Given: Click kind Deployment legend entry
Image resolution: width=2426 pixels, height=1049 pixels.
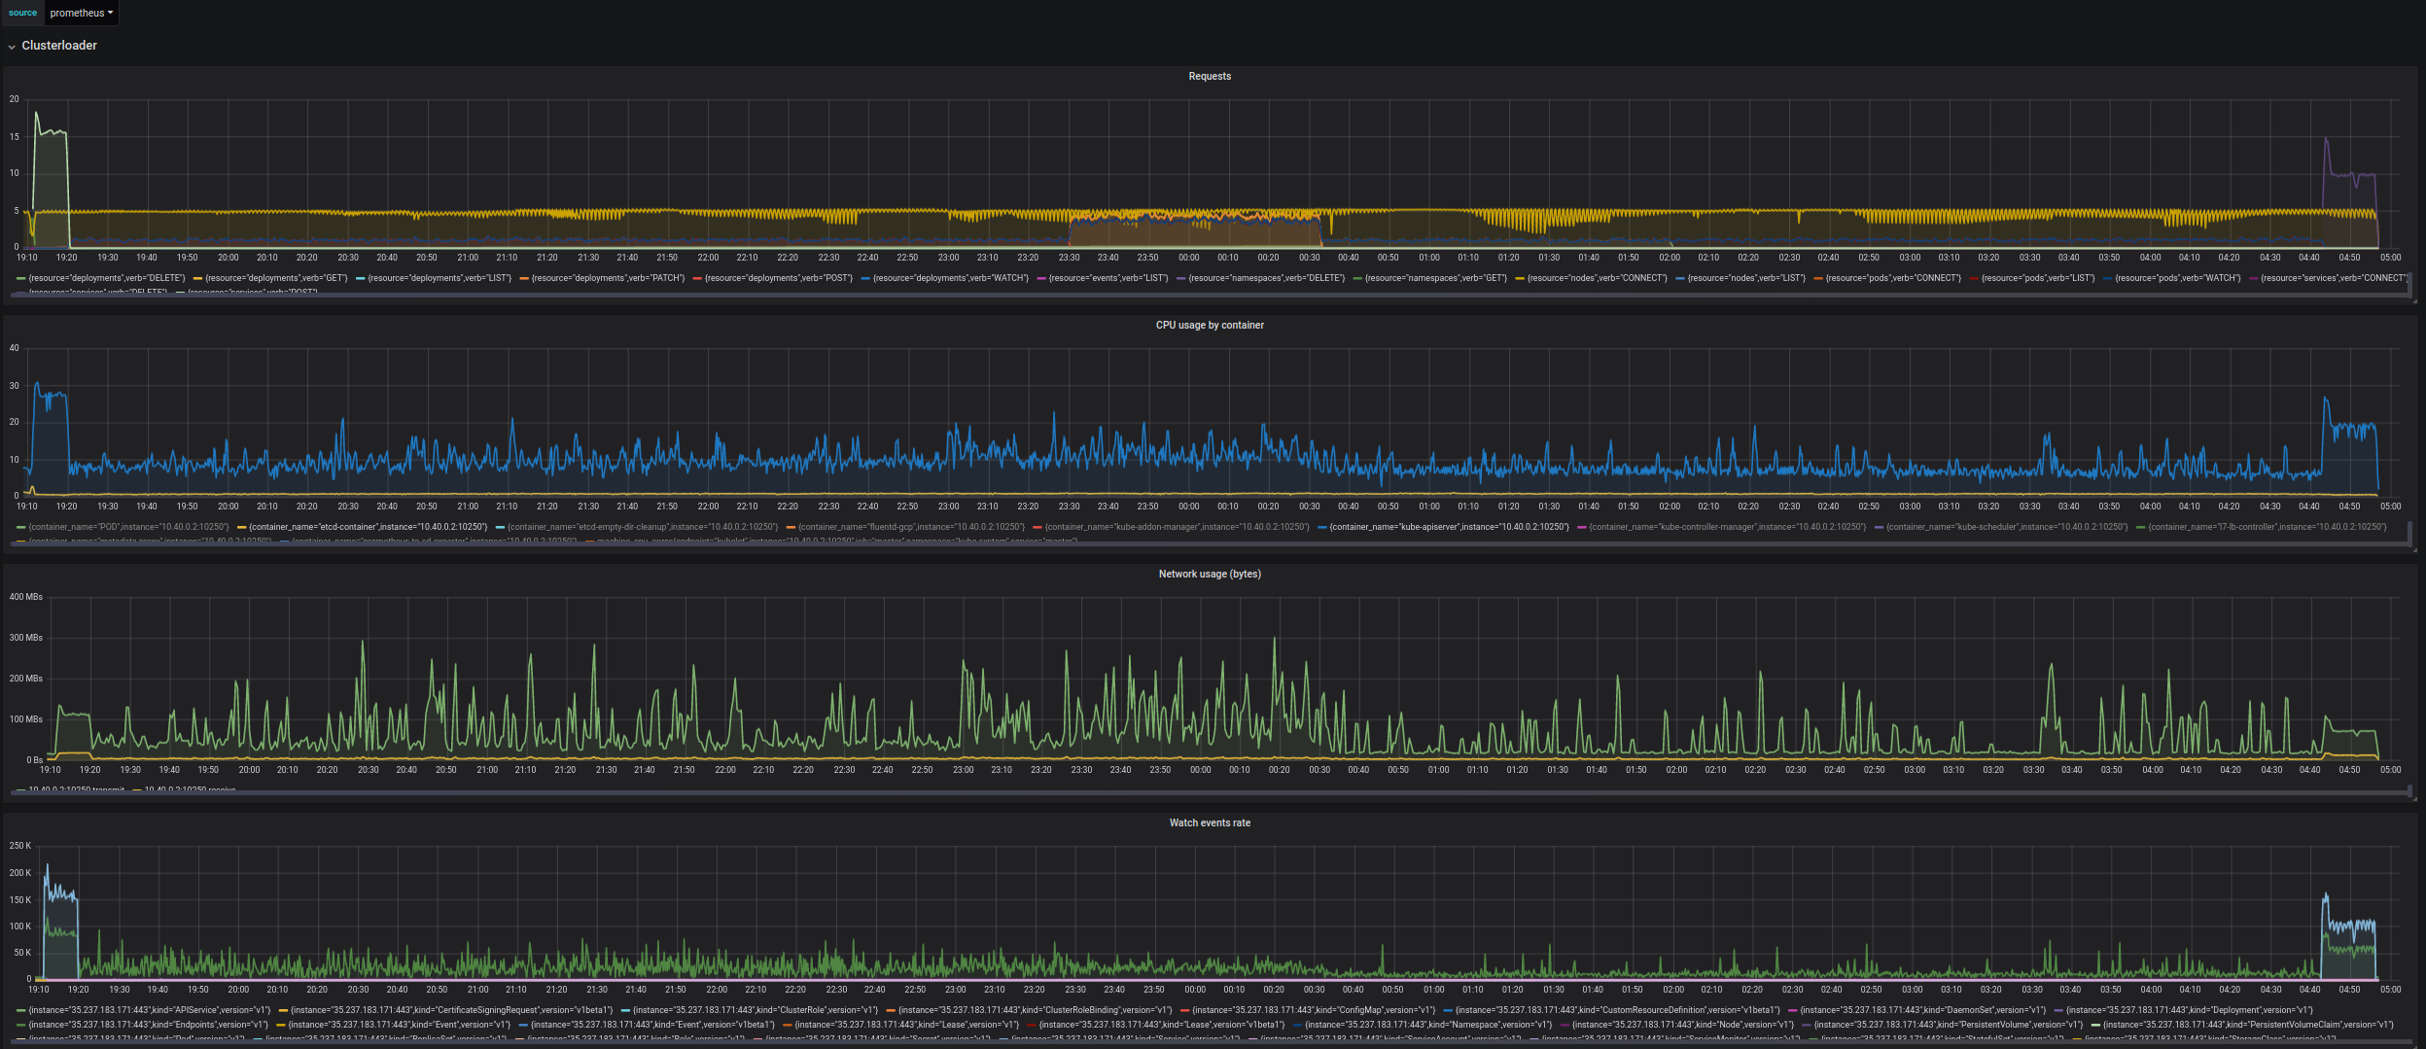Looking at the screenshot, I should point(2190,1010).
